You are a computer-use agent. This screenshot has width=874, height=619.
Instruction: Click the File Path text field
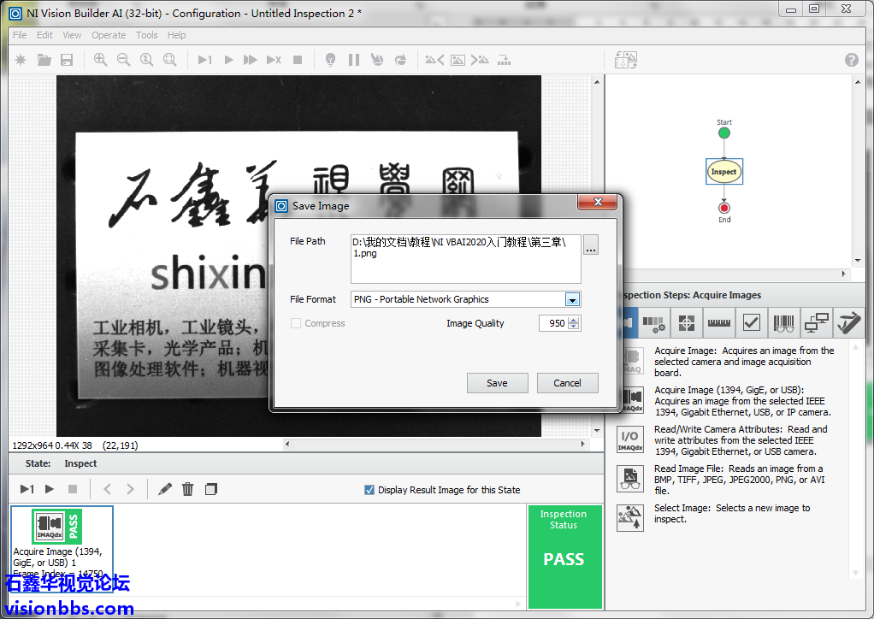465,259
